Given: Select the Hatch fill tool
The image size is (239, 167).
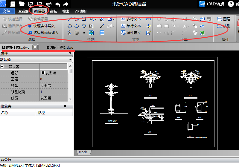Looking at the screenshot, I should pyautogui.click(x=77, y=33).
